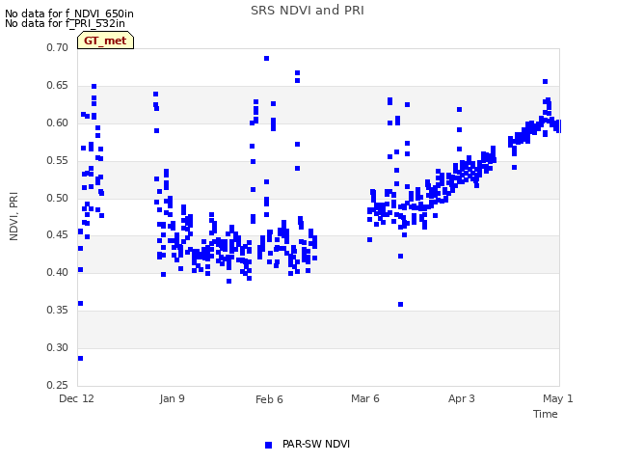Image resolution: width=617 pixels, height=463 pixels.
Task: Click the 0.60 y-axis tick label
Action: (58, 123)
